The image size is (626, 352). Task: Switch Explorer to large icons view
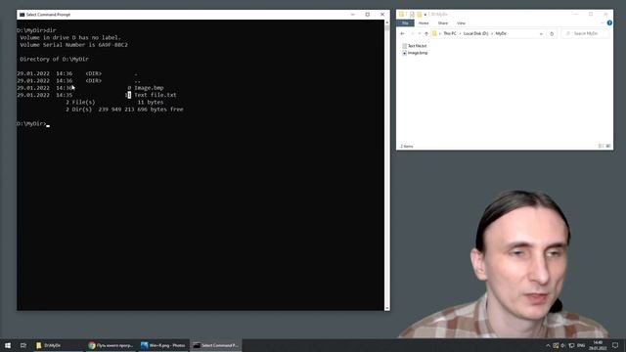(x=608, y=146)
